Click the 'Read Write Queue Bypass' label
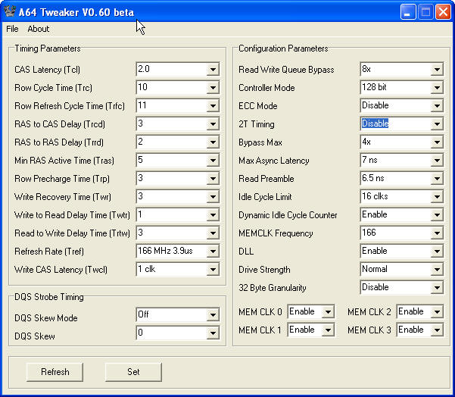455x397 pixels. click(x=286, y=70)
